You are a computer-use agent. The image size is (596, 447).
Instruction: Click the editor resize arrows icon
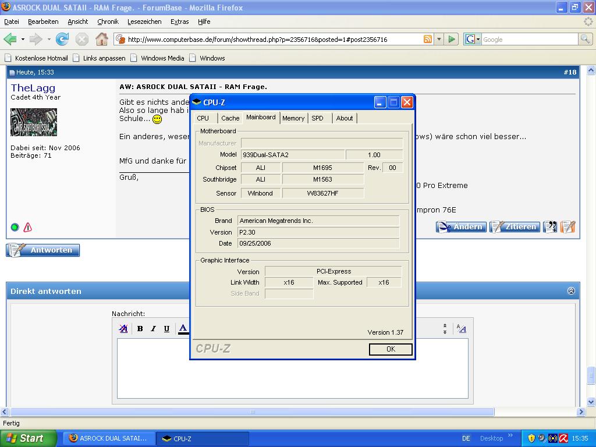[445, 329]
